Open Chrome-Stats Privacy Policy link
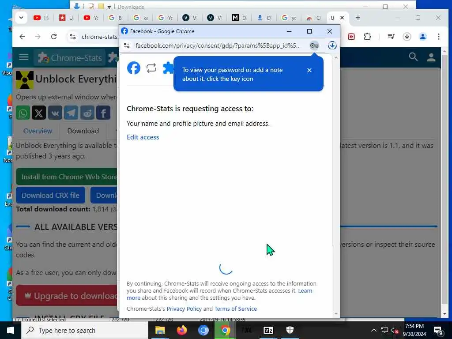452x339 pixels. click(x=184, y=309)
